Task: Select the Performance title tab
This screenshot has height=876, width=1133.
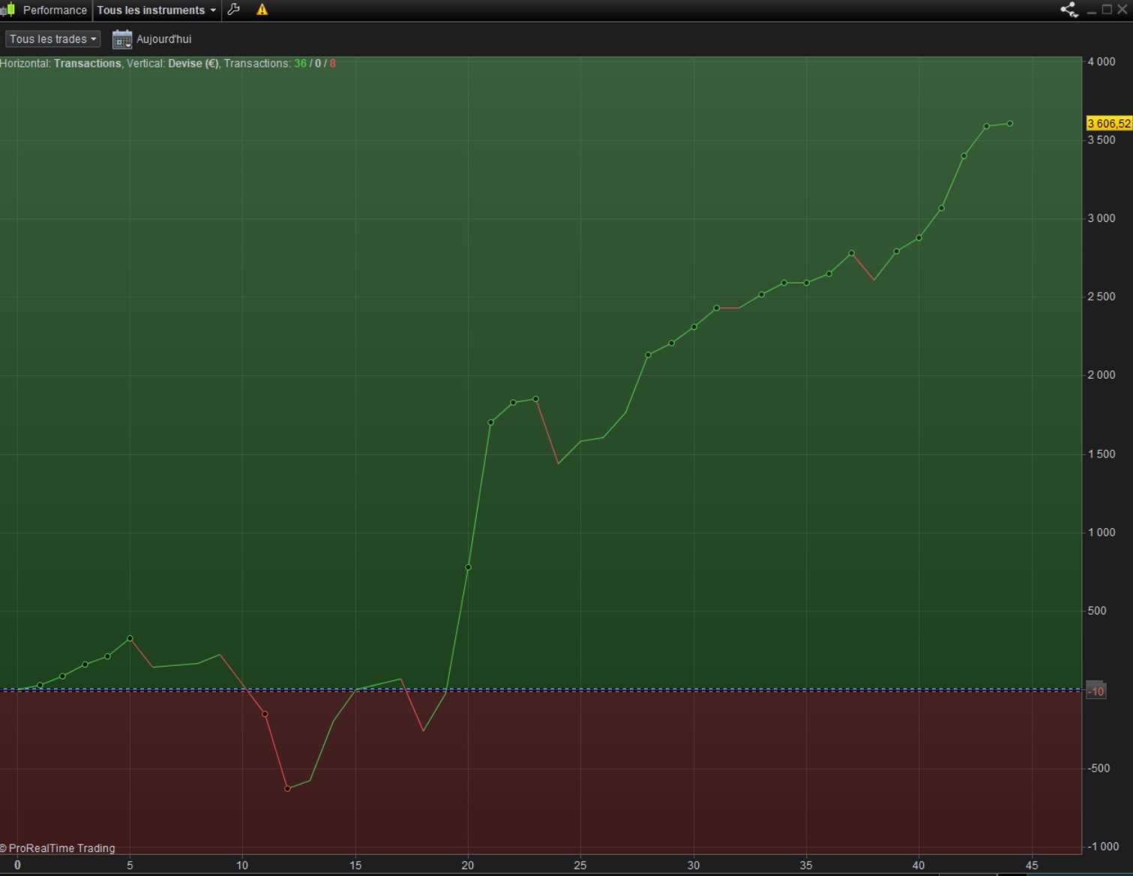Action: [x=55, y=10]
